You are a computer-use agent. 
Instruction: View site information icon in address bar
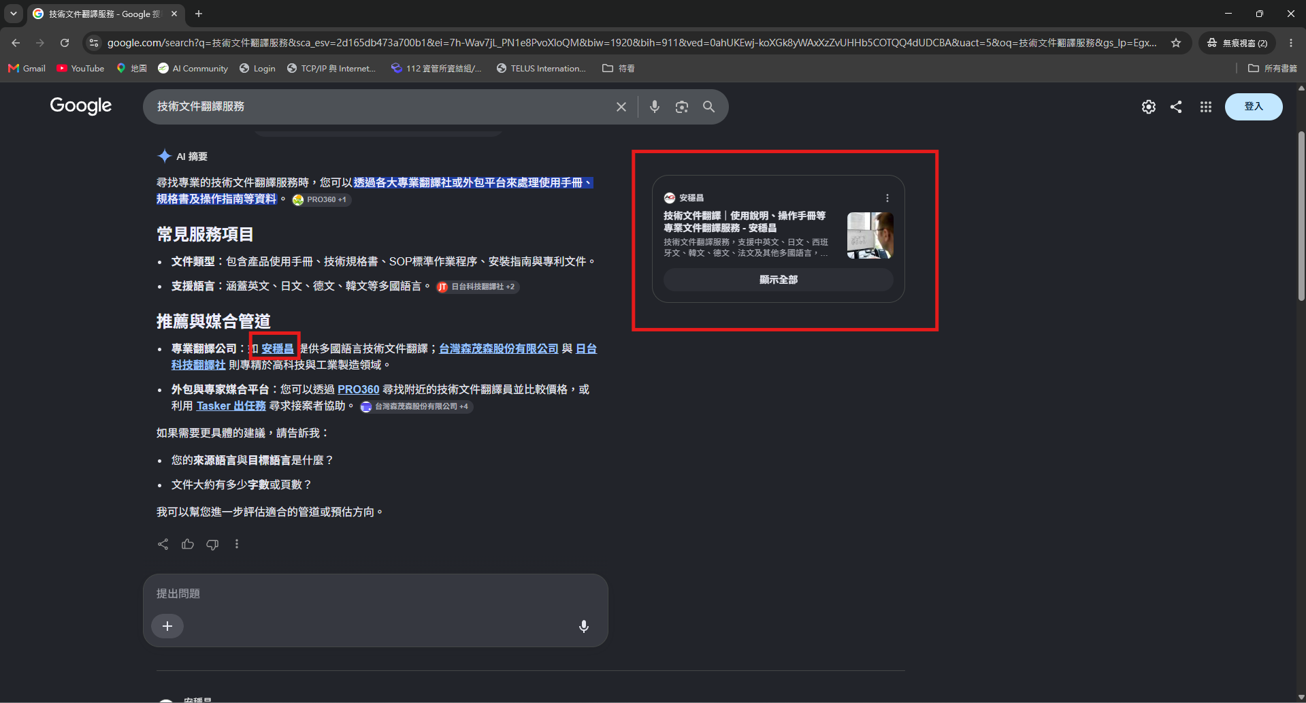[94, 43]
